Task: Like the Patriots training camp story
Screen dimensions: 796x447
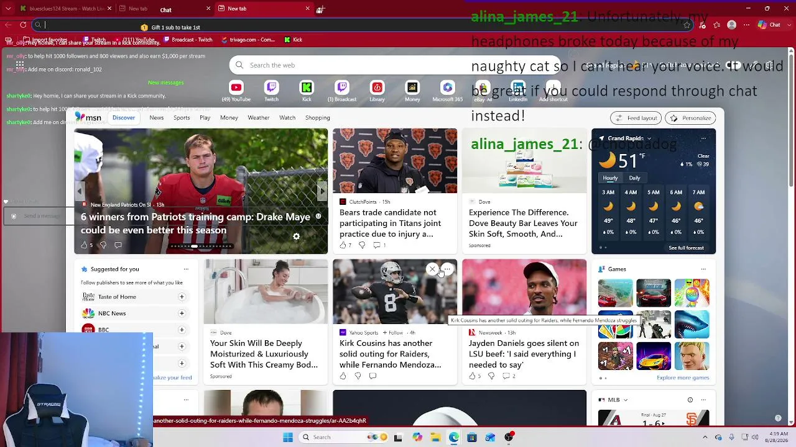Action: (83, 245)
